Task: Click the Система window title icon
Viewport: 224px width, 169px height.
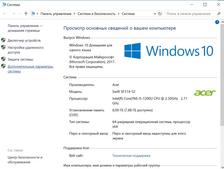Action: point(4,4)
